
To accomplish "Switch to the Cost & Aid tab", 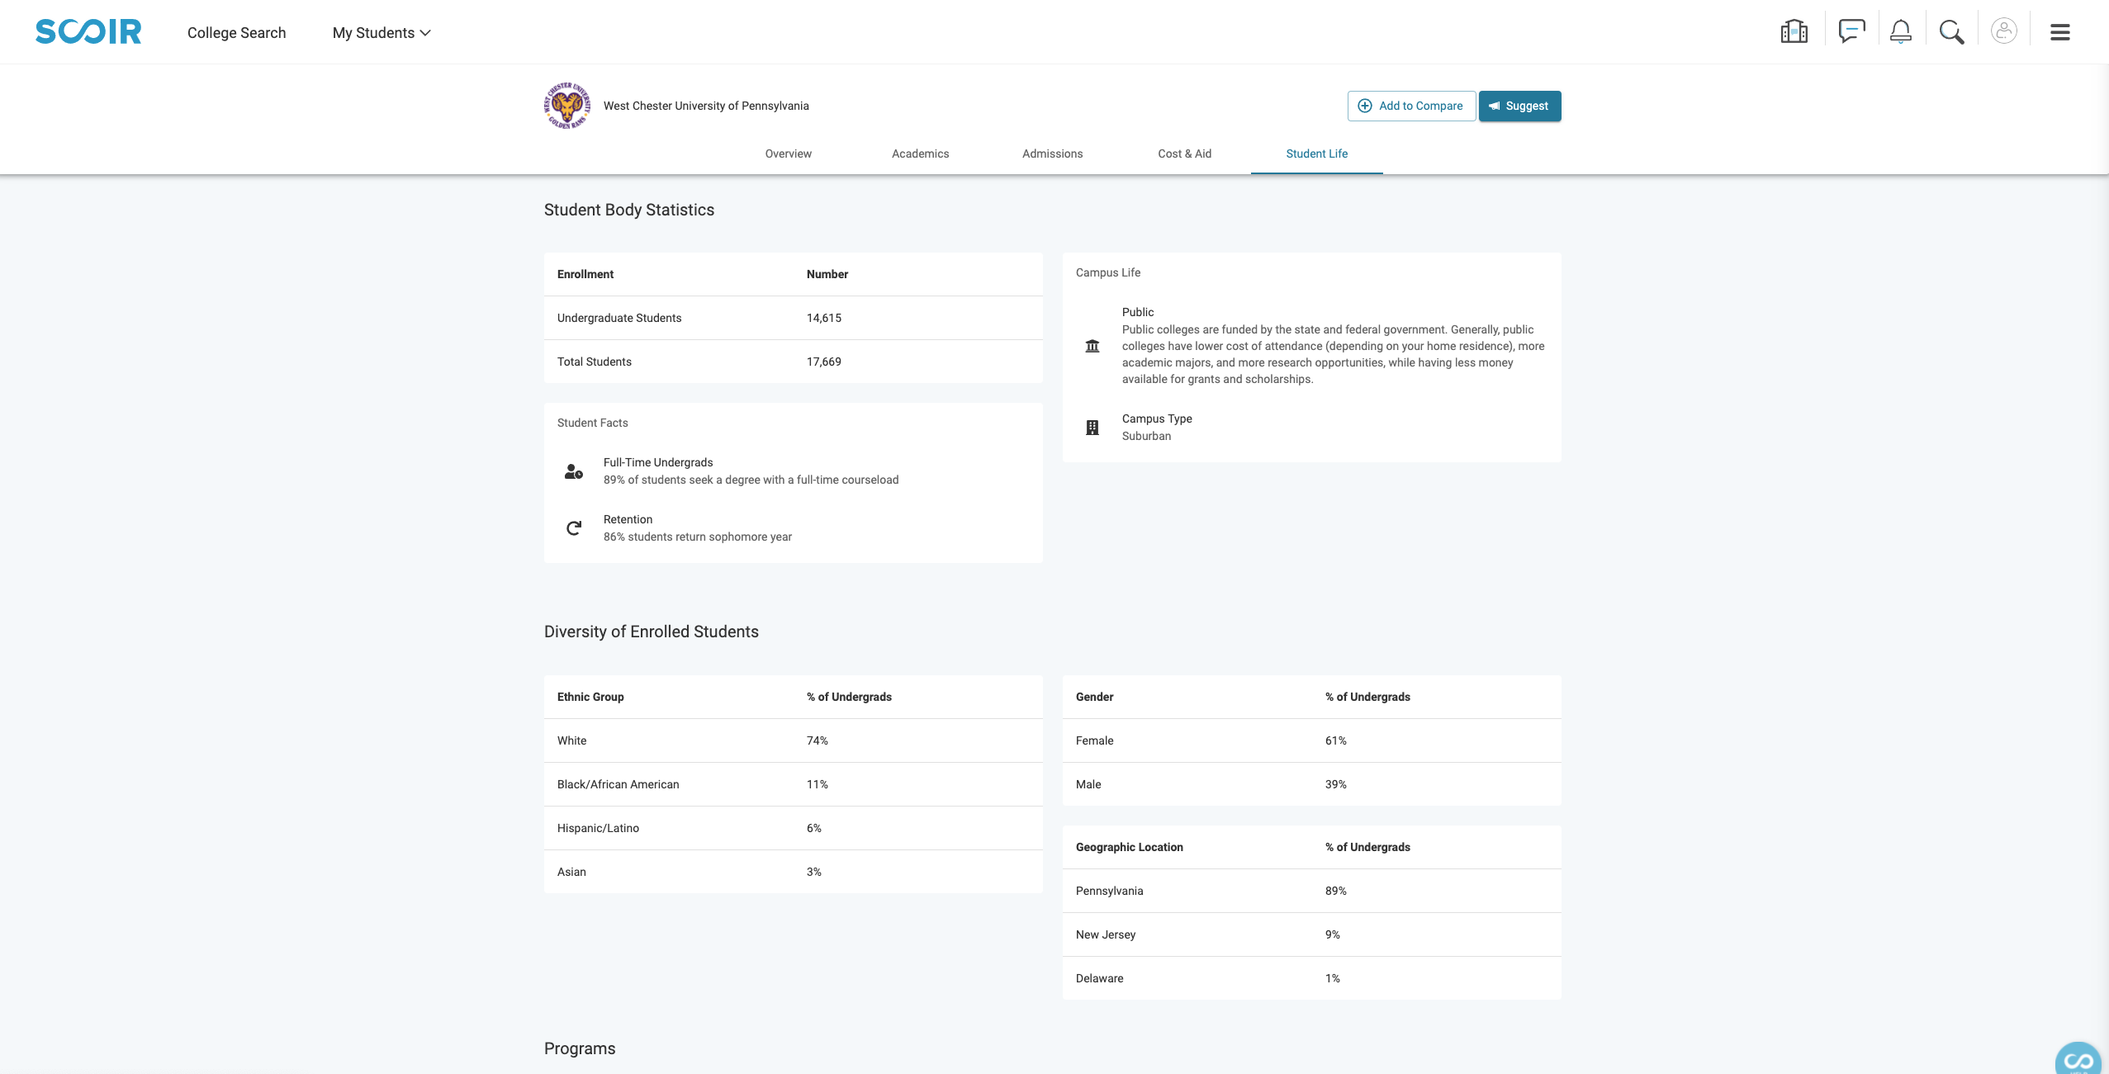I will click(x=1184, y=154).
